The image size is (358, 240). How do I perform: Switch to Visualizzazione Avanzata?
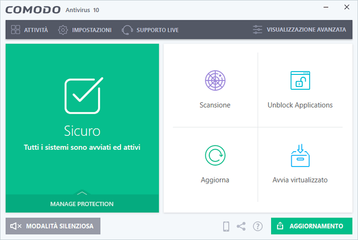coord(299,30)
